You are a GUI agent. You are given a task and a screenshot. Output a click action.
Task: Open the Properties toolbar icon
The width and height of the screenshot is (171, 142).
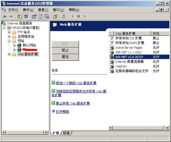34,17
